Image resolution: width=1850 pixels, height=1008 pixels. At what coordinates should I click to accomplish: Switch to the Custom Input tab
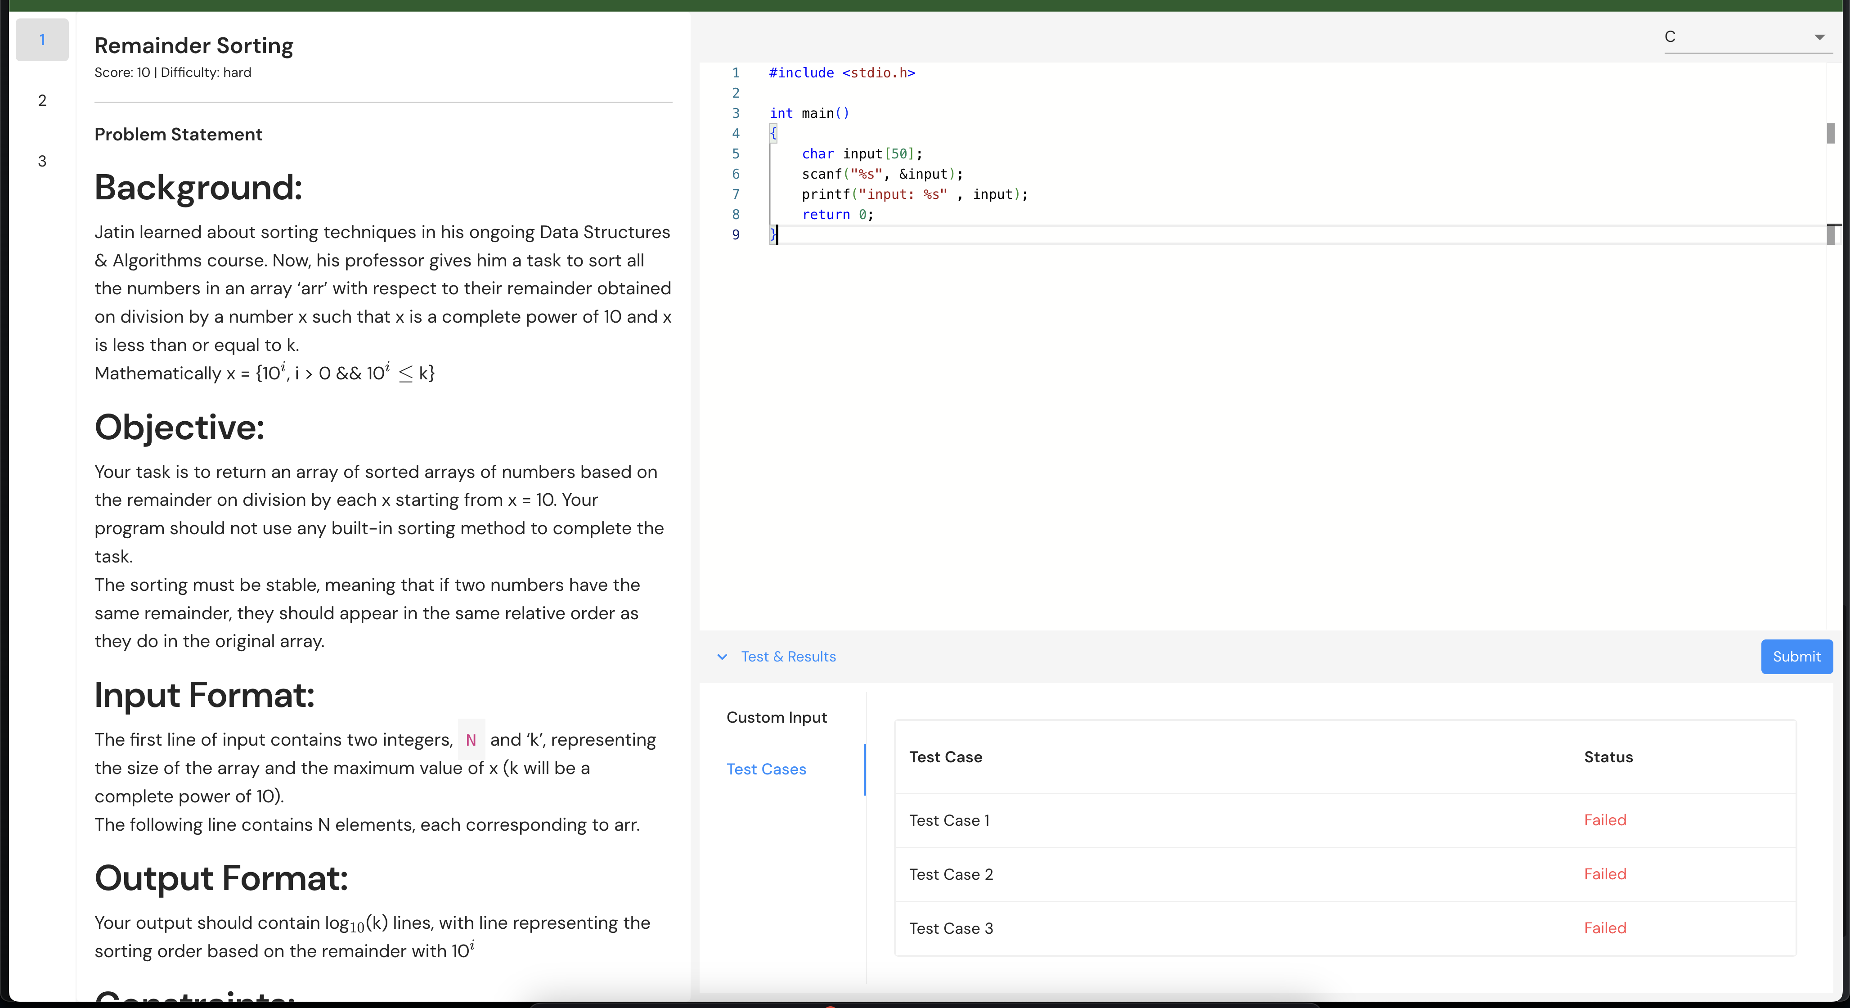click(x=777, y=717)
